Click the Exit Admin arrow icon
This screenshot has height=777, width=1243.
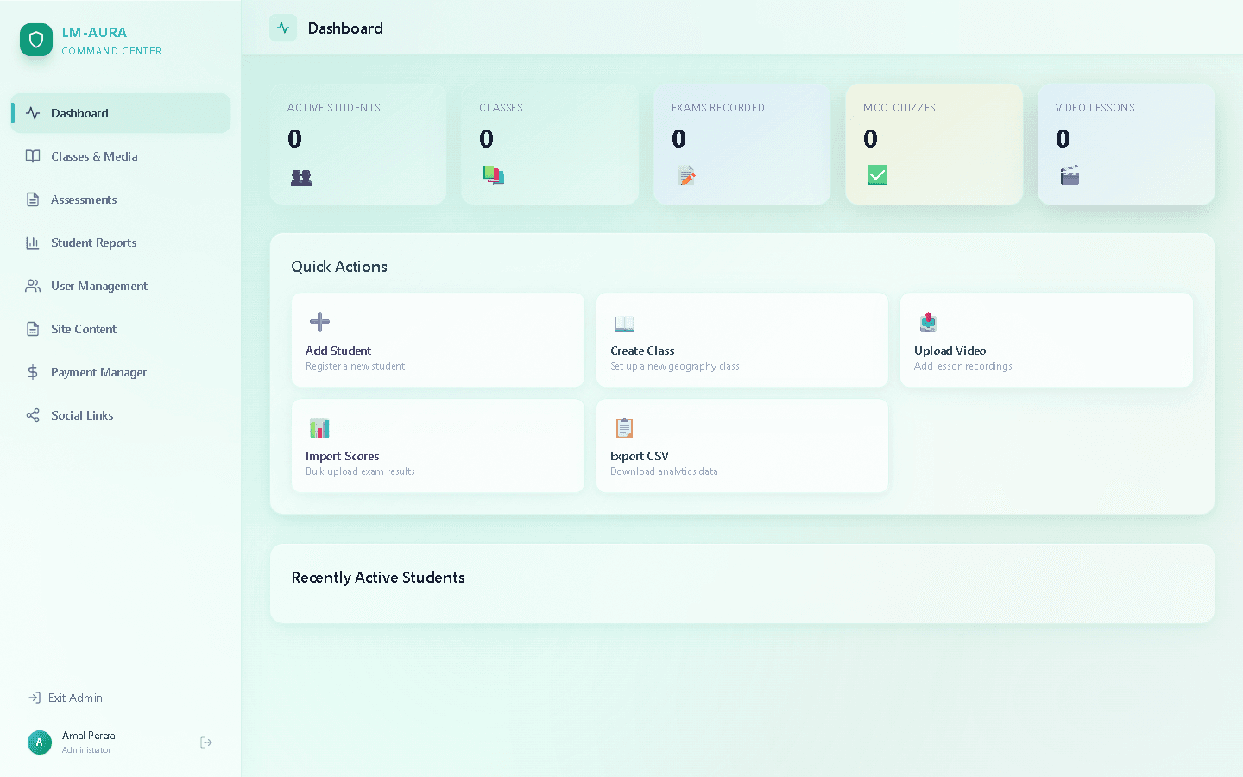point(35,698)
